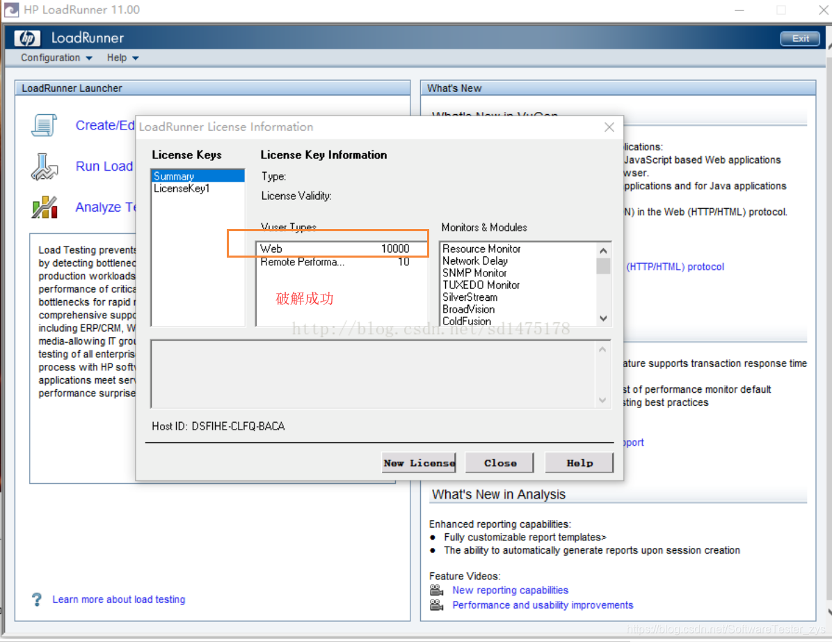The width and height of the screenshot is (832, 642).
Task: Click the Help button in license dialog
Action: click(x=579, y=462)
